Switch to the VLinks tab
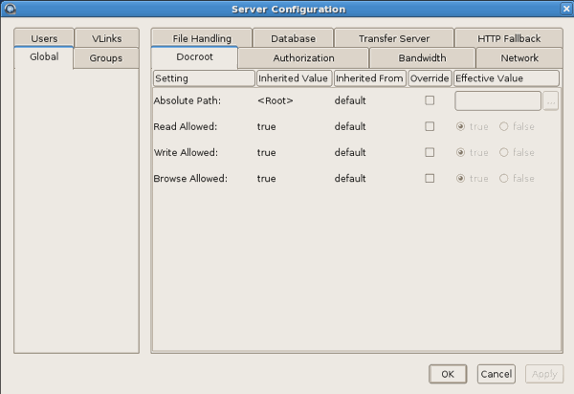 click(106, 38)
